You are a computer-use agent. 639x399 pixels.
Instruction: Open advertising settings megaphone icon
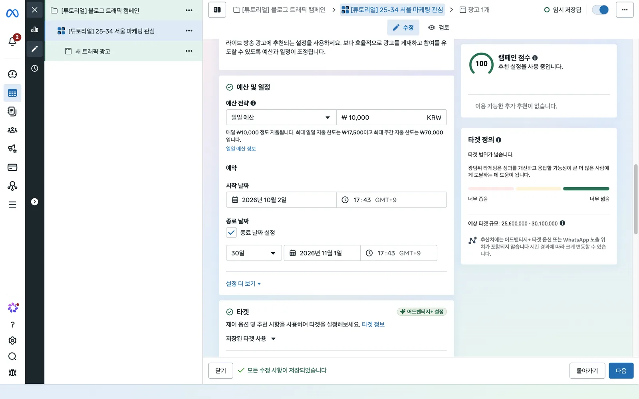[12, 149]
